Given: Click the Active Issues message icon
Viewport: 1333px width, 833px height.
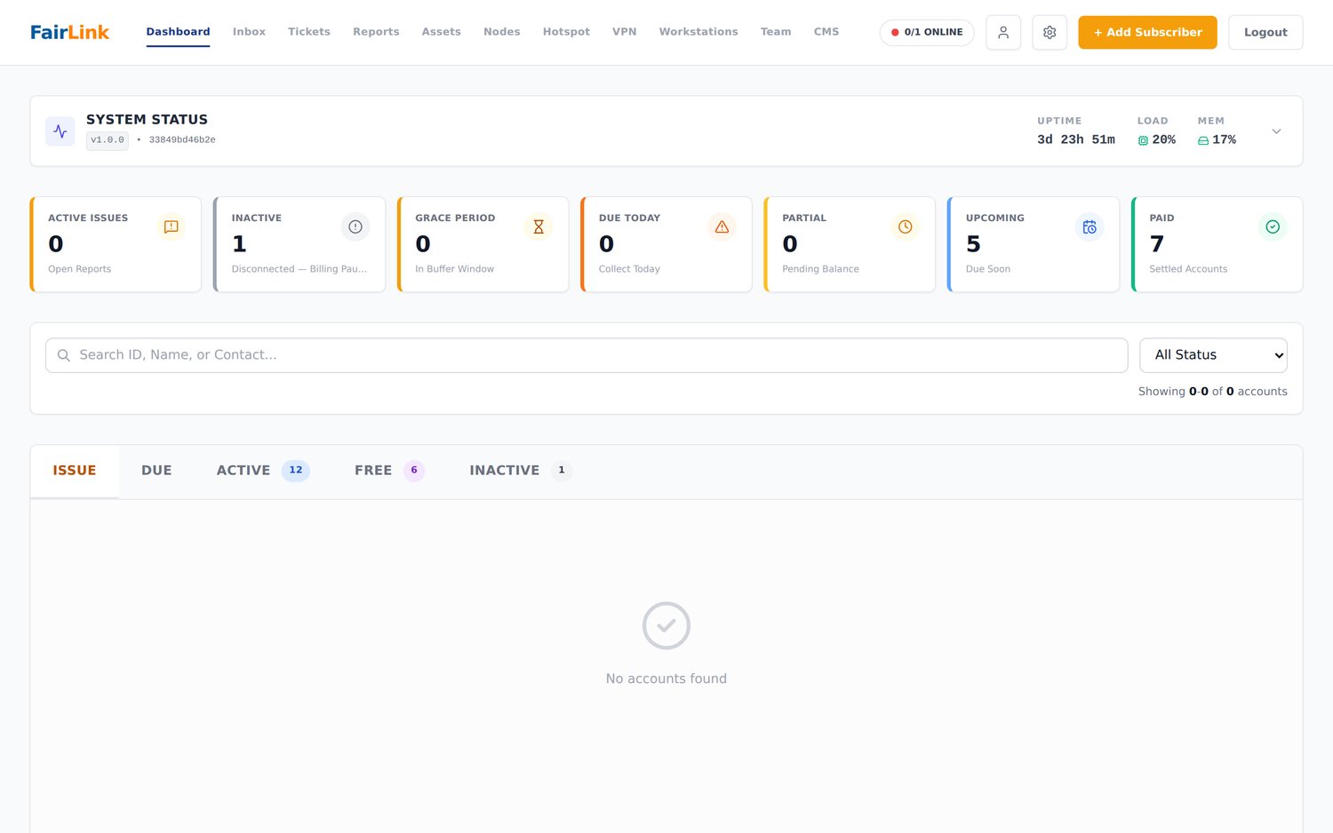Looking at the screenshot, I should point(172,227).
